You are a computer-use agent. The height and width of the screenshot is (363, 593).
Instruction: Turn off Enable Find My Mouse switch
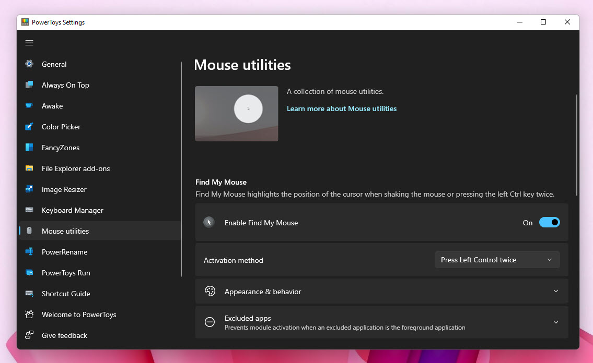(x=549, y=222)
